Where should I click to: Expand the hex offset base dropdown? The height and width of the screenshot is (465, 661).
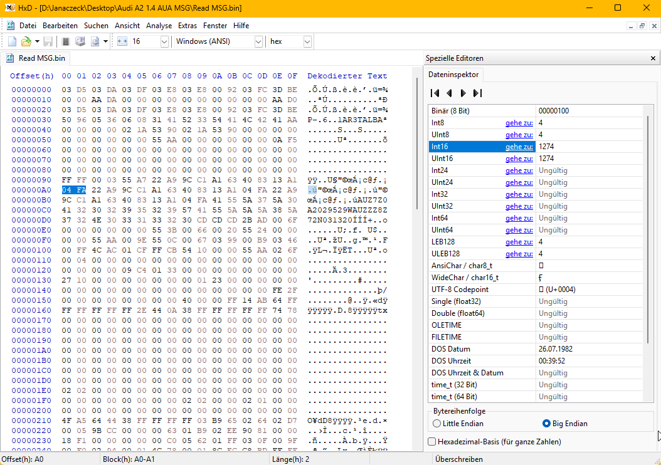[x=307, y=41]
